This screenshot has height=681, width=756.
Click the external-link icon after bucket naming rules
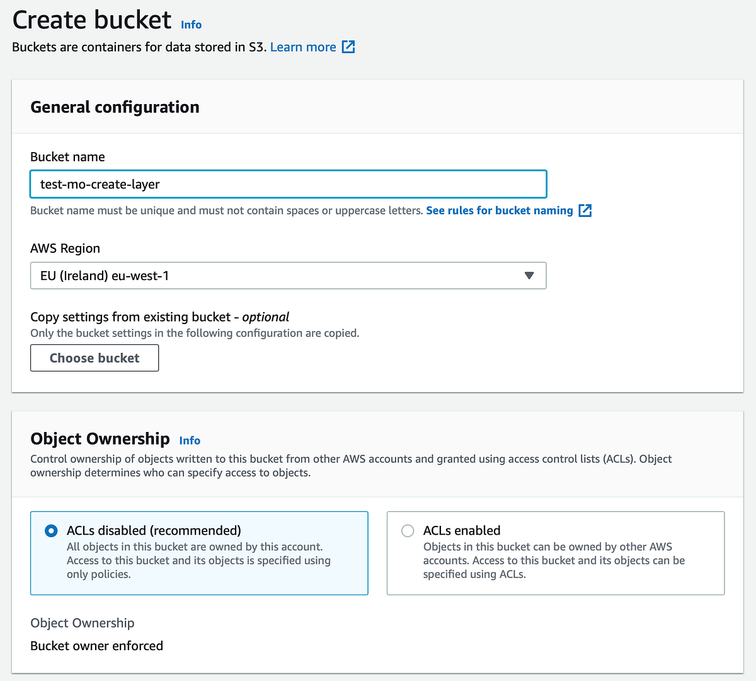point(585,211)
